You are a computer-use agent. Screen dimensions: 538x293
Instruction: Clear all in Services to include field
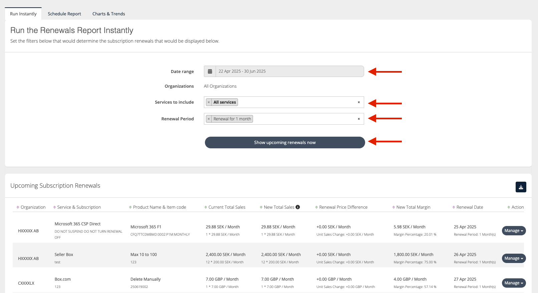[359, 102]
